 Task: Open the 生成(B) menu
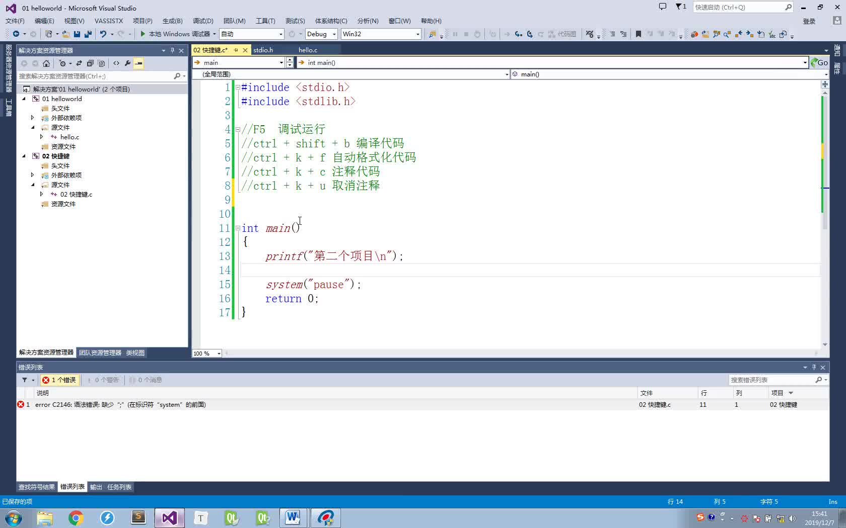point(173,21)
